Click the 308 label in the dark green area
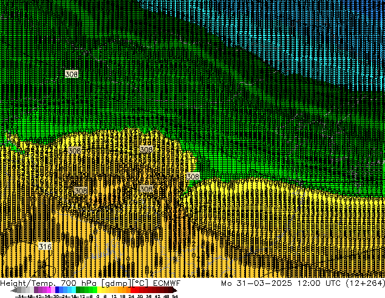385x298 pixels. click(x=72, y=74)
